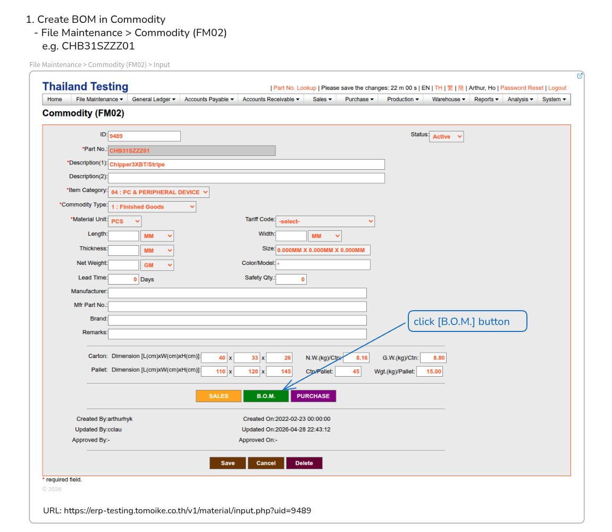Click the Remarks field

point(237,334)
